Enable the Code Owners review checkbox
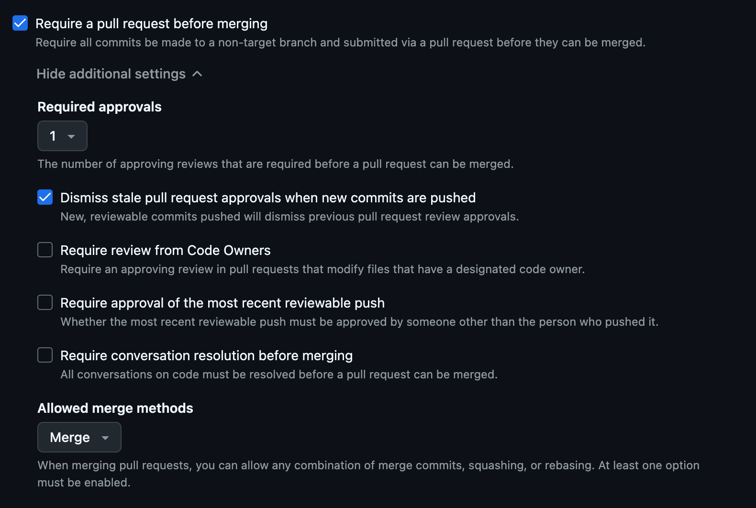This screenshot has height=508, width=756. tap(45, 250)
